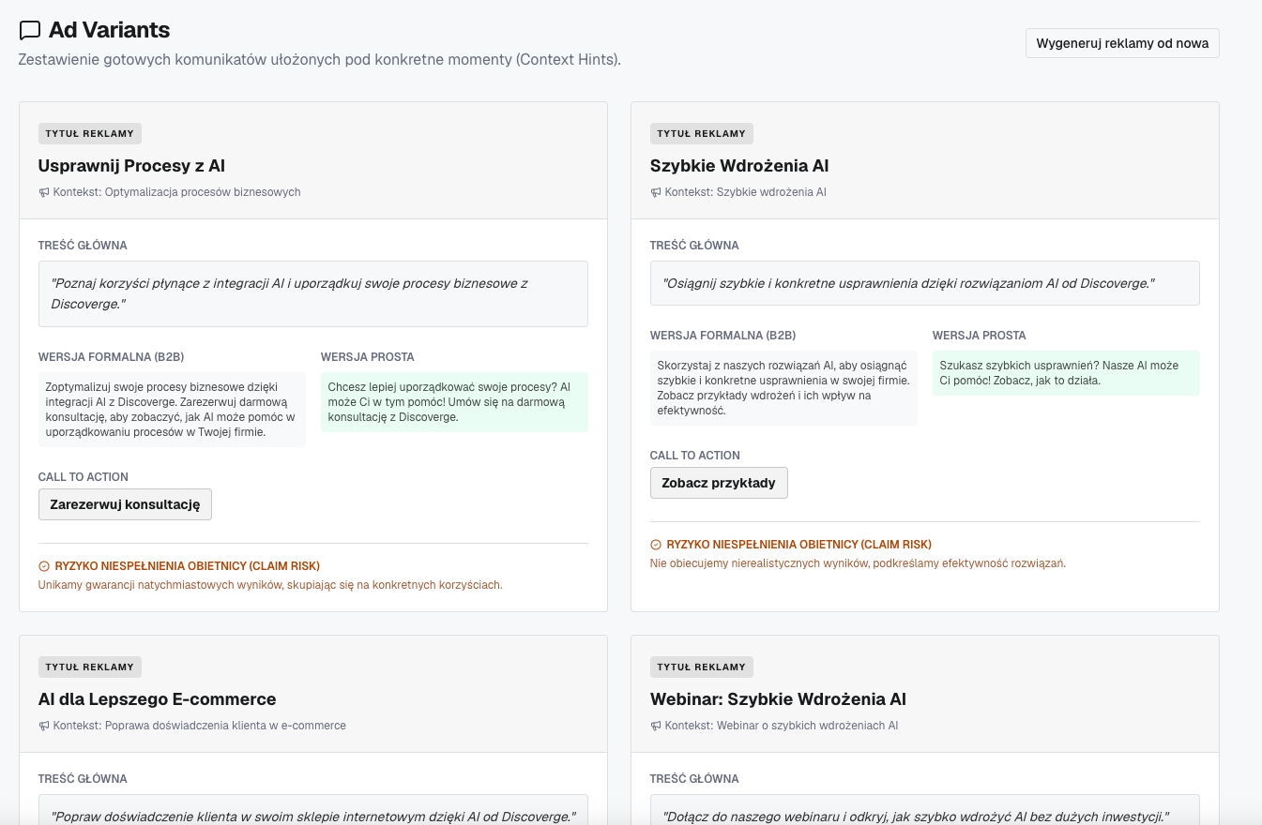Click formal B2B text 'Zoptymalizuj swoje procesy biznesowe'
1262x825 pixels.
pos(173,410)
